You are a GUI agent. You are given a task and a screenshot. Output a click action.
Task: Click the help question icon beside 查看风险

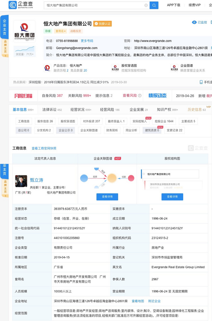[x=140, y=96]
